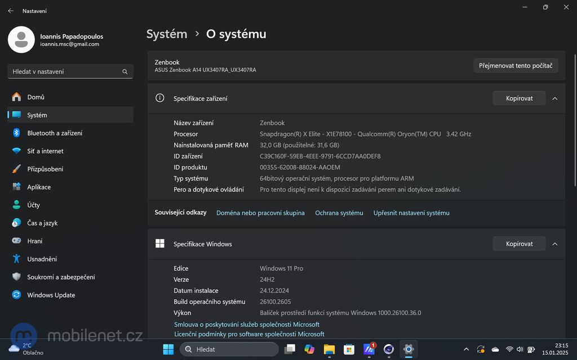Open Ochrana systému link

pos(339,213)
